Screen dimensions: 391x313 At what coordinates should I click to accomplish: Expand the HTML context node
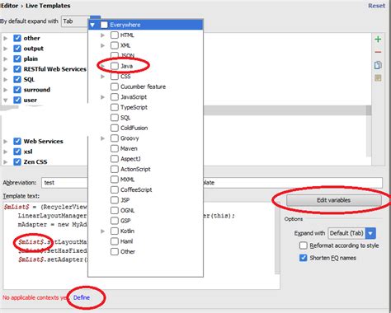pyautogui.click(x=102, y=35)
